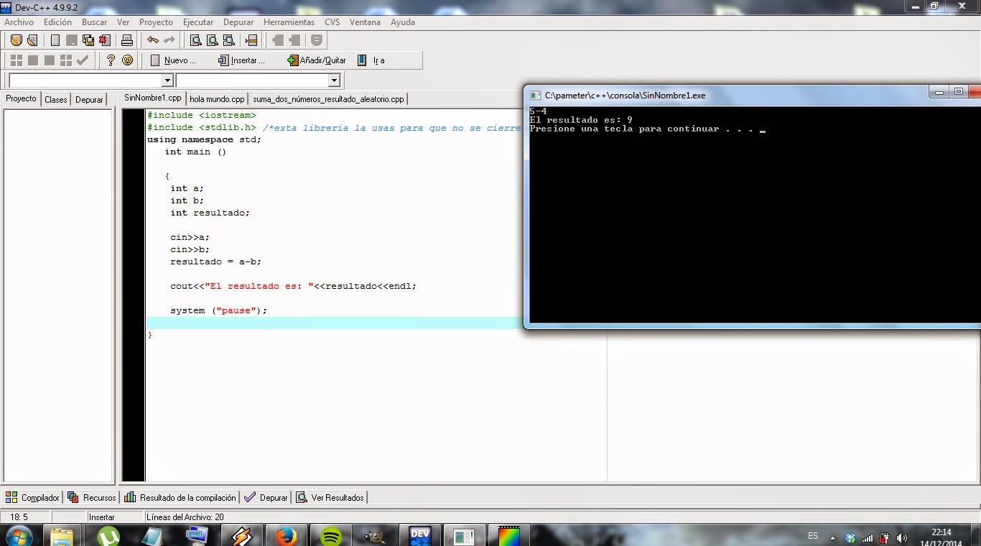The width and height of the screenshot is (981, 546).
Task: Click the Open project or file icon
Action: click(32, 40)
